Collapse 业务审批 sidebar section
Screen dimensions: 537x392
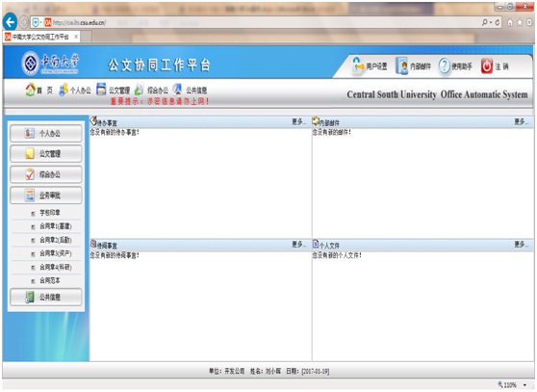click(x=46, y=196)
